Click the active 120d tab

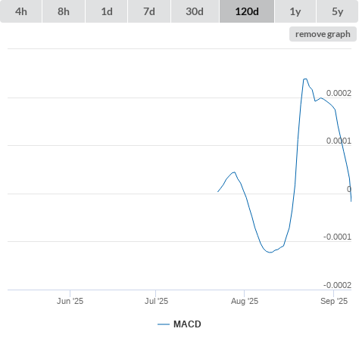click(x=247, y=11)
